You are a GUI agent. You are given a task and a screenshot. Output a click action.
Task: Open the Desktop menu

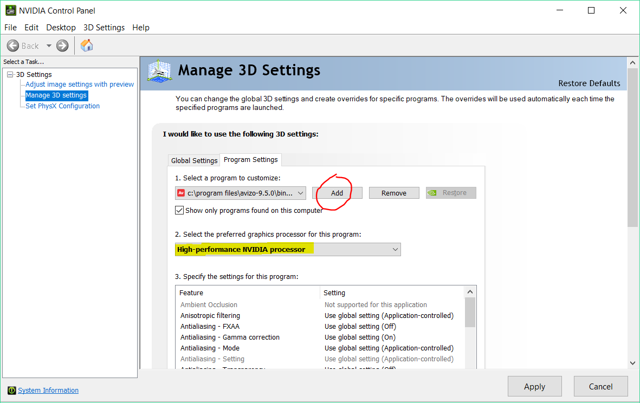61,27
